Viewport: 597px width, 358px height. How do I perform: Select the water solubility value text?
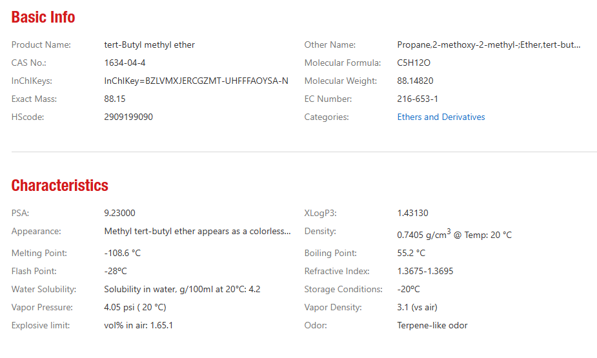click(x=182, y=289)
